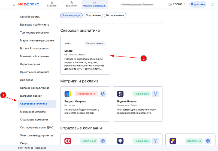This screenshot has width=218, height=151.
Task: Select Сквозная аналитика sidebar item
Action: pyautogui.click(x=37, y=104)
